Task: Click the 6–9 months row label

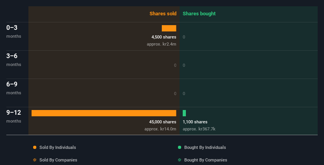Action: click(14, 88)
